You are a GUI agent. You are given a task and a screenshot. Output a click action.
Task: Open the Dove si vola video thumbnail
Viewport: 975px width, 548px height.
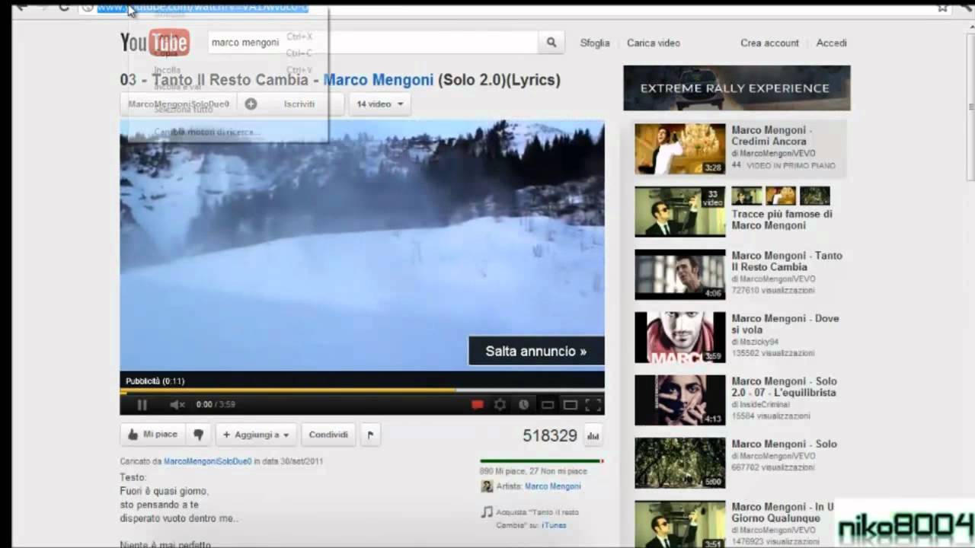pos(680,337)
